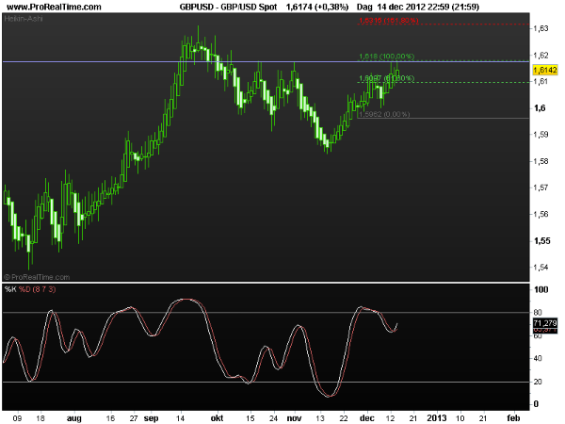Image resolution: width=565 pixels, height=424 pixels.
Task: Click the bold 1,6 price axis label
Action: [x=540, y=108]
